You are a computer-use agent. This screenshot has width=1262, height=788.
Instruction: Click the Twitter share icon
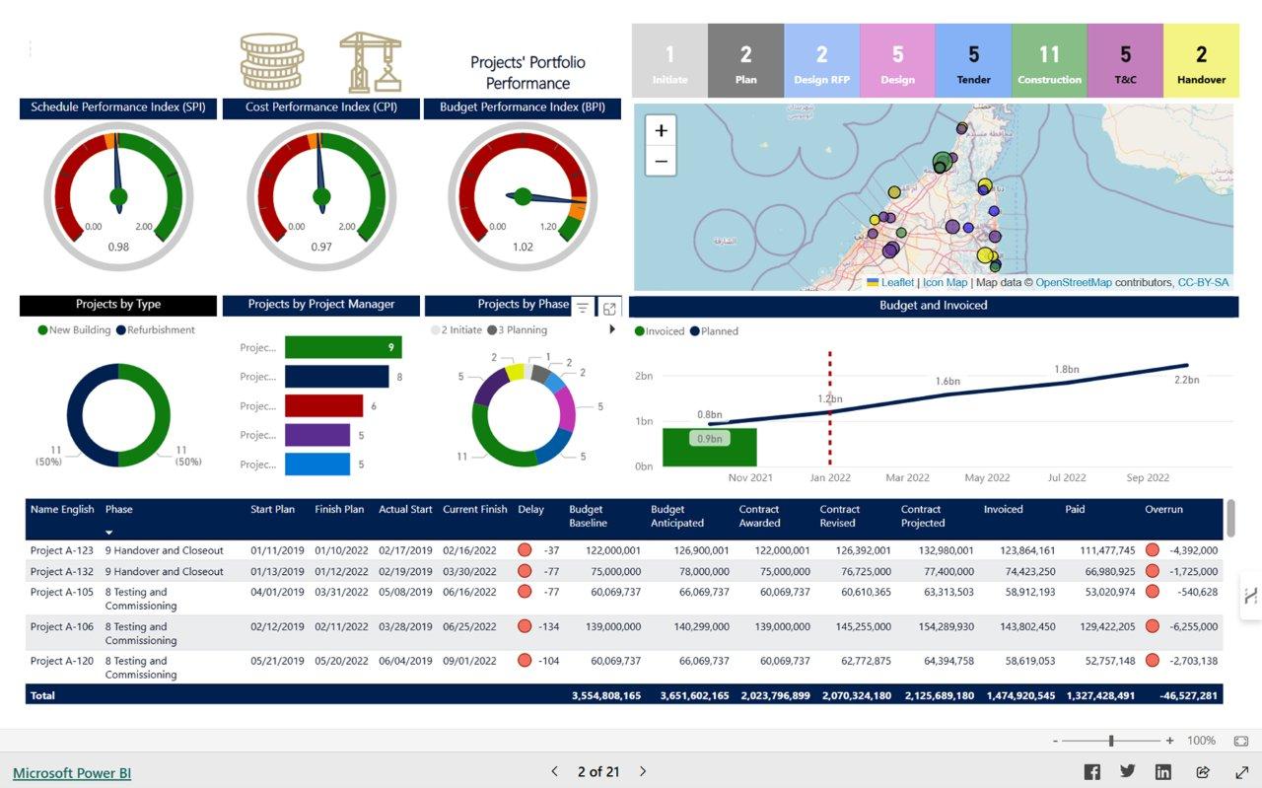point(1128,772)
